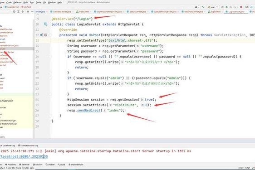Click "username" string literal on line 14

(150, 46)
